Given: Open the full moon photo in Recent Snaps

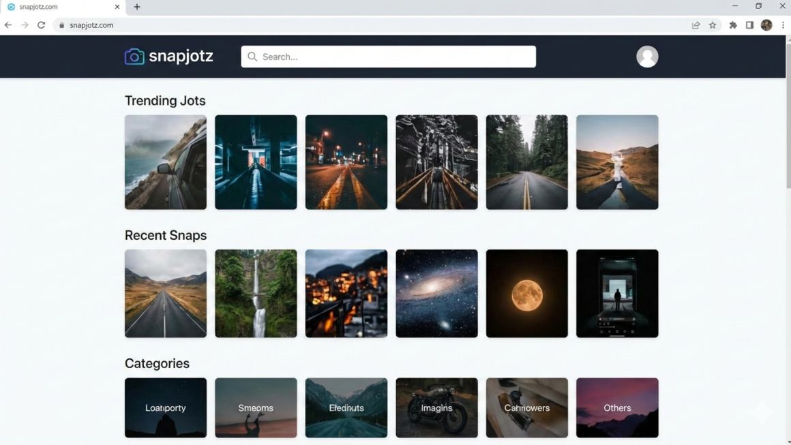Looking at the screenshot, I should [526, 294].
